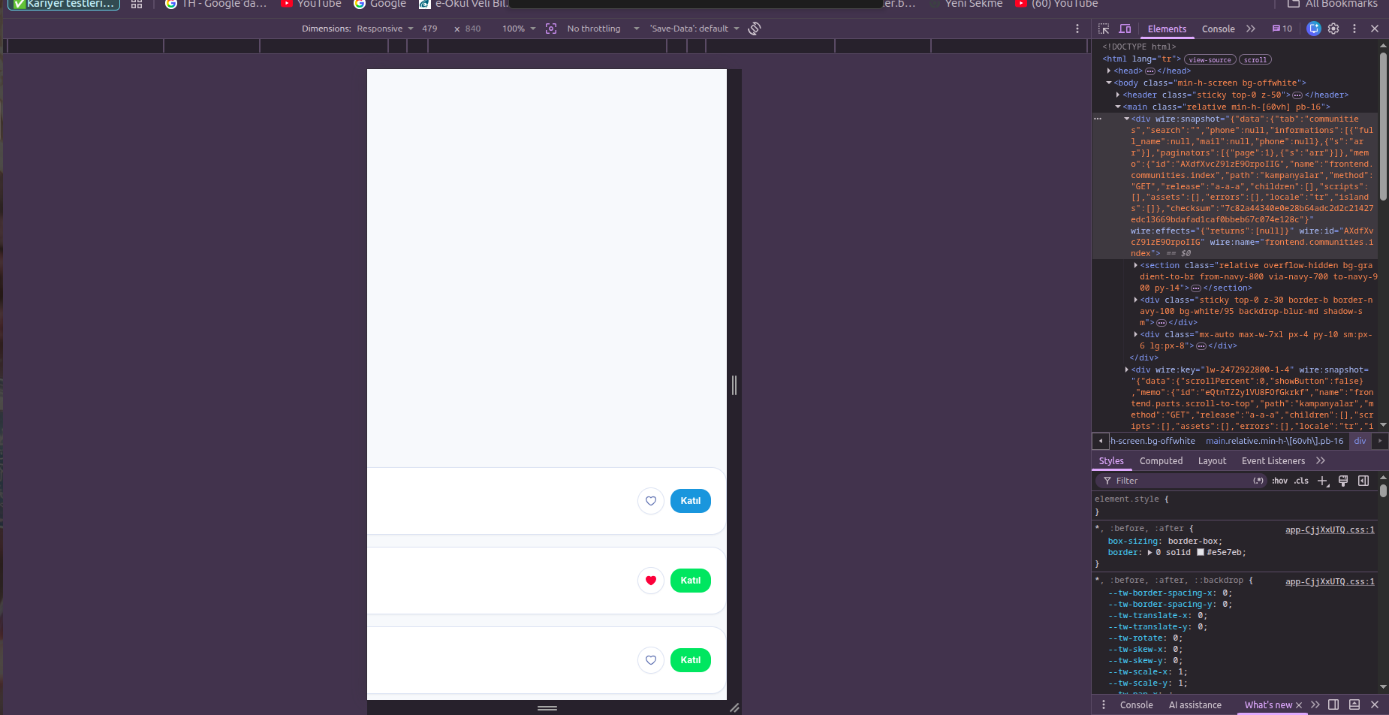Click the heart icon on the bottom card
Screen dimensions: 1389x715
point(651,660)
